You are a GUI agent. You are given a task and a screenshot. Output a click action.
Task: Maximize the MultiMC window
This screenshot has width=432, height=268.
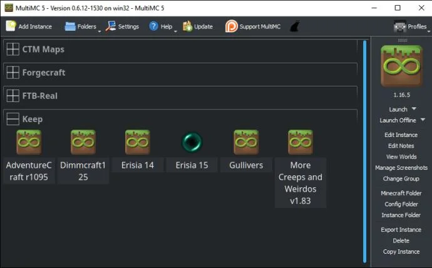point(398,8)
